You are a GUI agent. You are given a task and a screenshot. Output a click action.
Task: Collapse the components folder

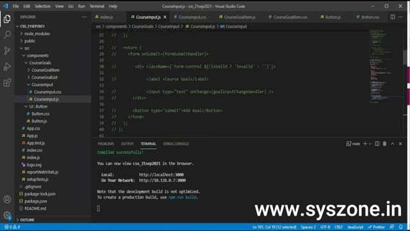(37, 56)
